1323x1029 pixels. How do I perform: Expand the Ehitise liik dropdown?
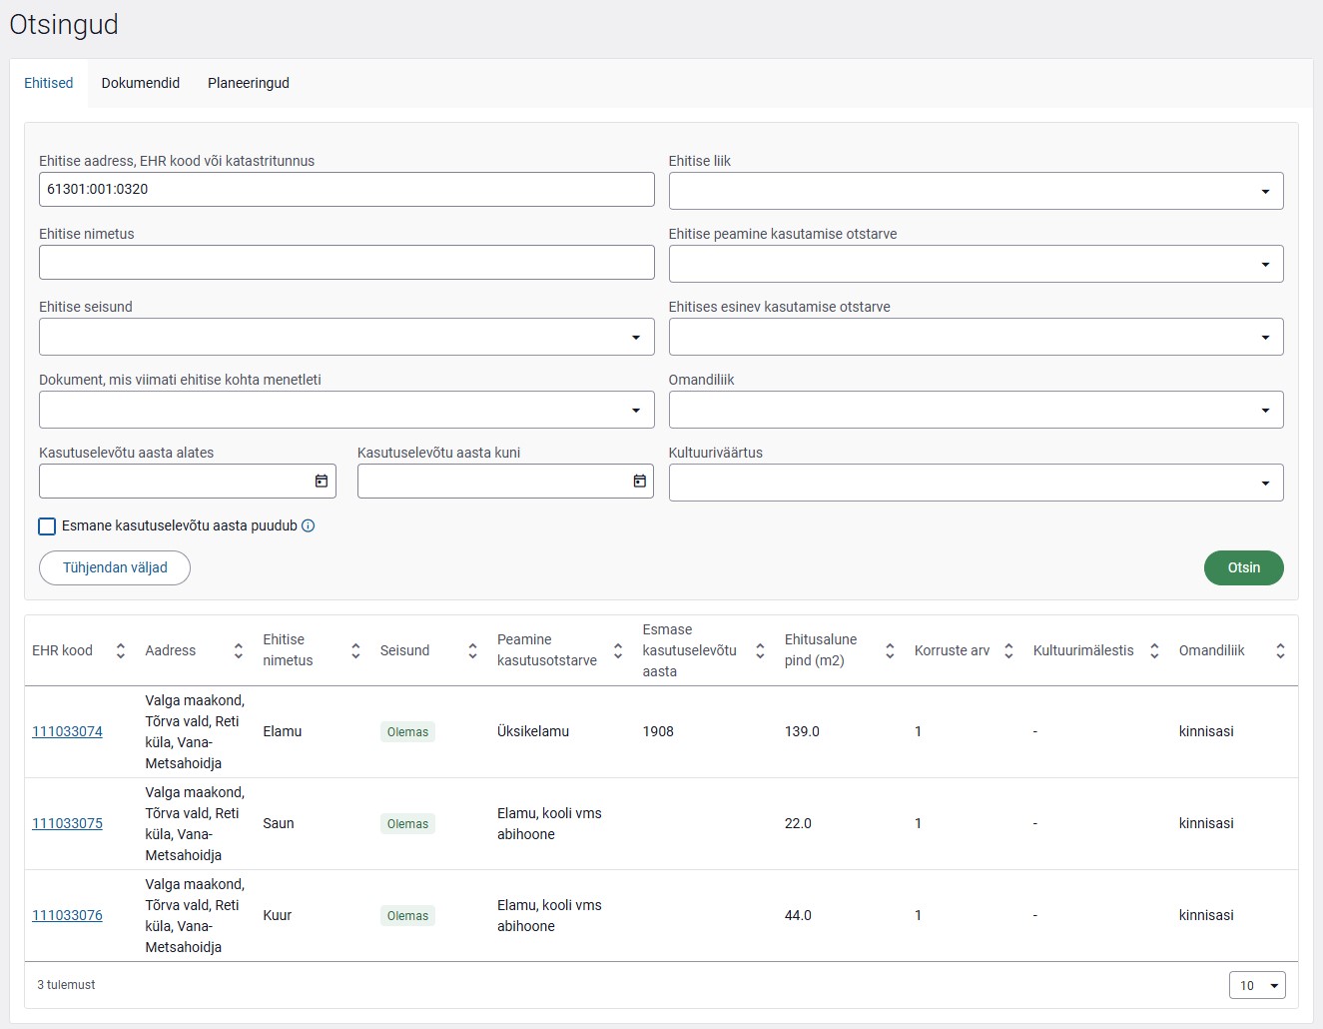point(976,191)
